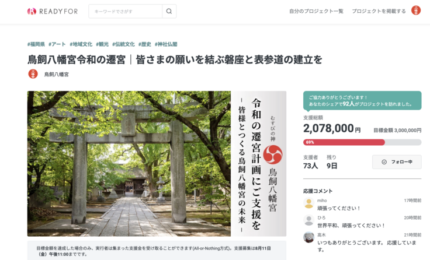Click 高木's teddy bear avatar

coord(309,237)
